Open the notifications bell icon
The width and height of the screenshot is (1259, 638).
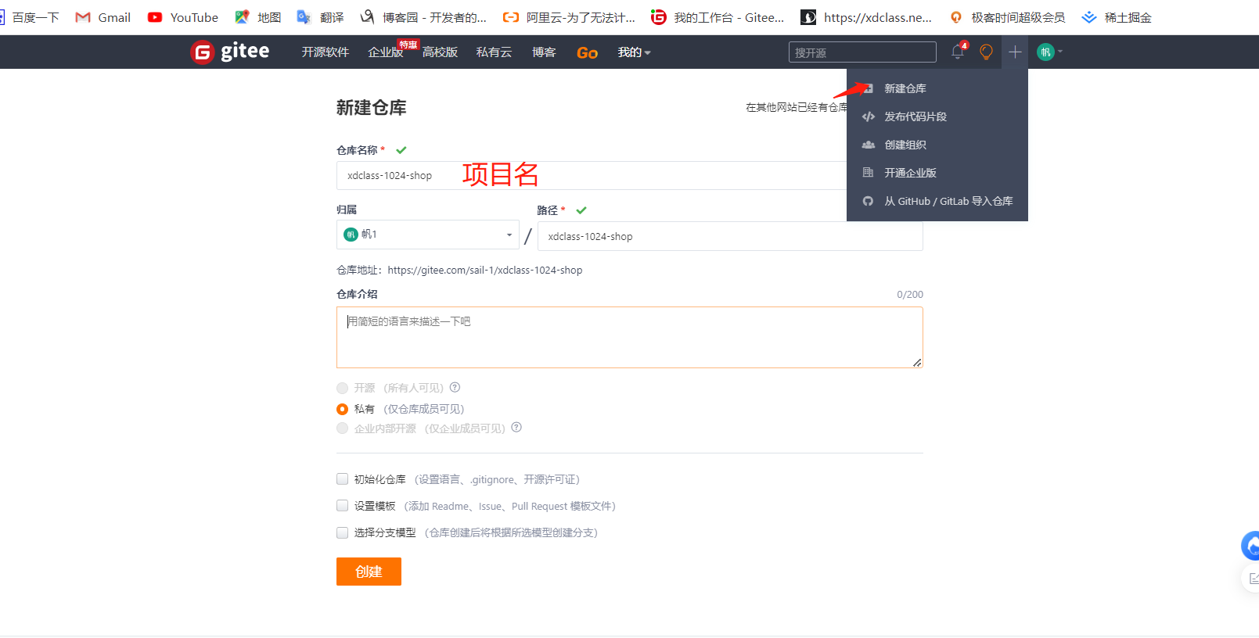point(958,52)
